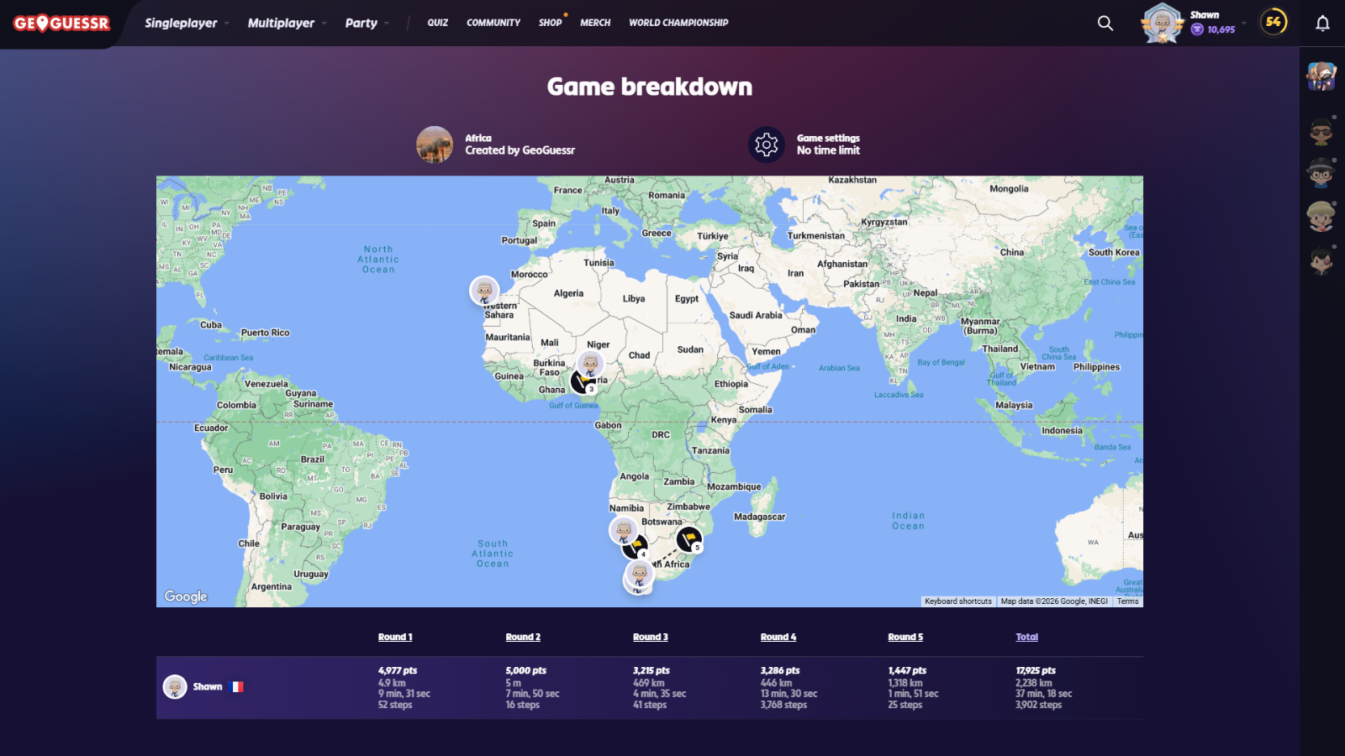Expand the Party dropdown menu
The height and width of the screenshot is (756, 1345).
[367, 24]
